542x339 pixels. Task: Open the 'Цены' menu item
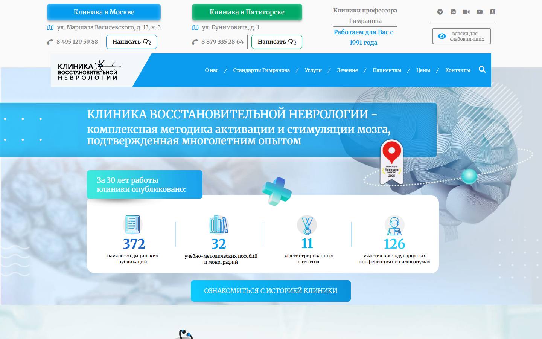click(423, 70)
